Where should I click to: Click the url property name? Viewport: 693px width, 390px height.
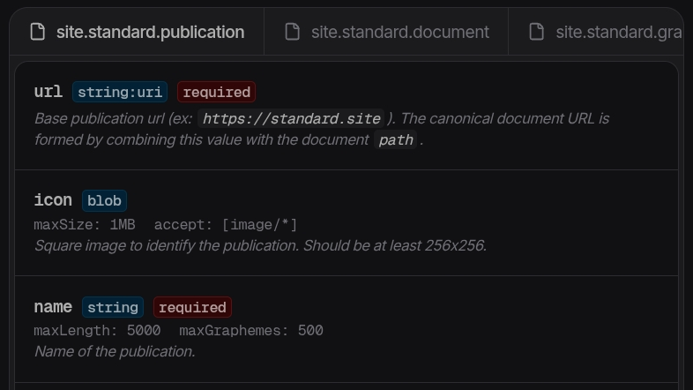point(48,92)
